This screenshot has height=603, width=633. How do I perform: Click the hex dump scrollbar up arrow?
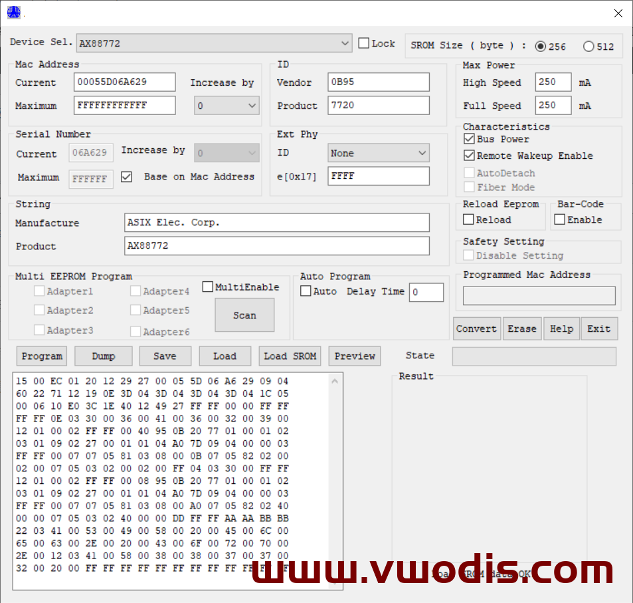point(334,382)
